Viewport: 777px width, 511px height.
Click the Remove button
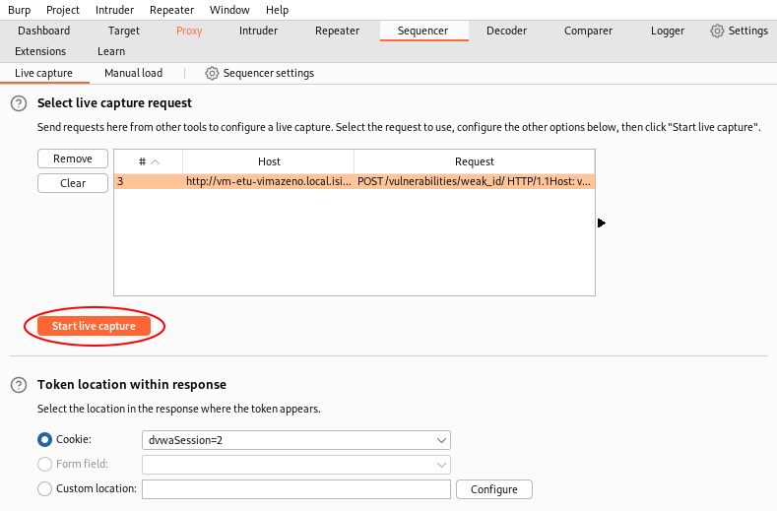click(73, 159)
